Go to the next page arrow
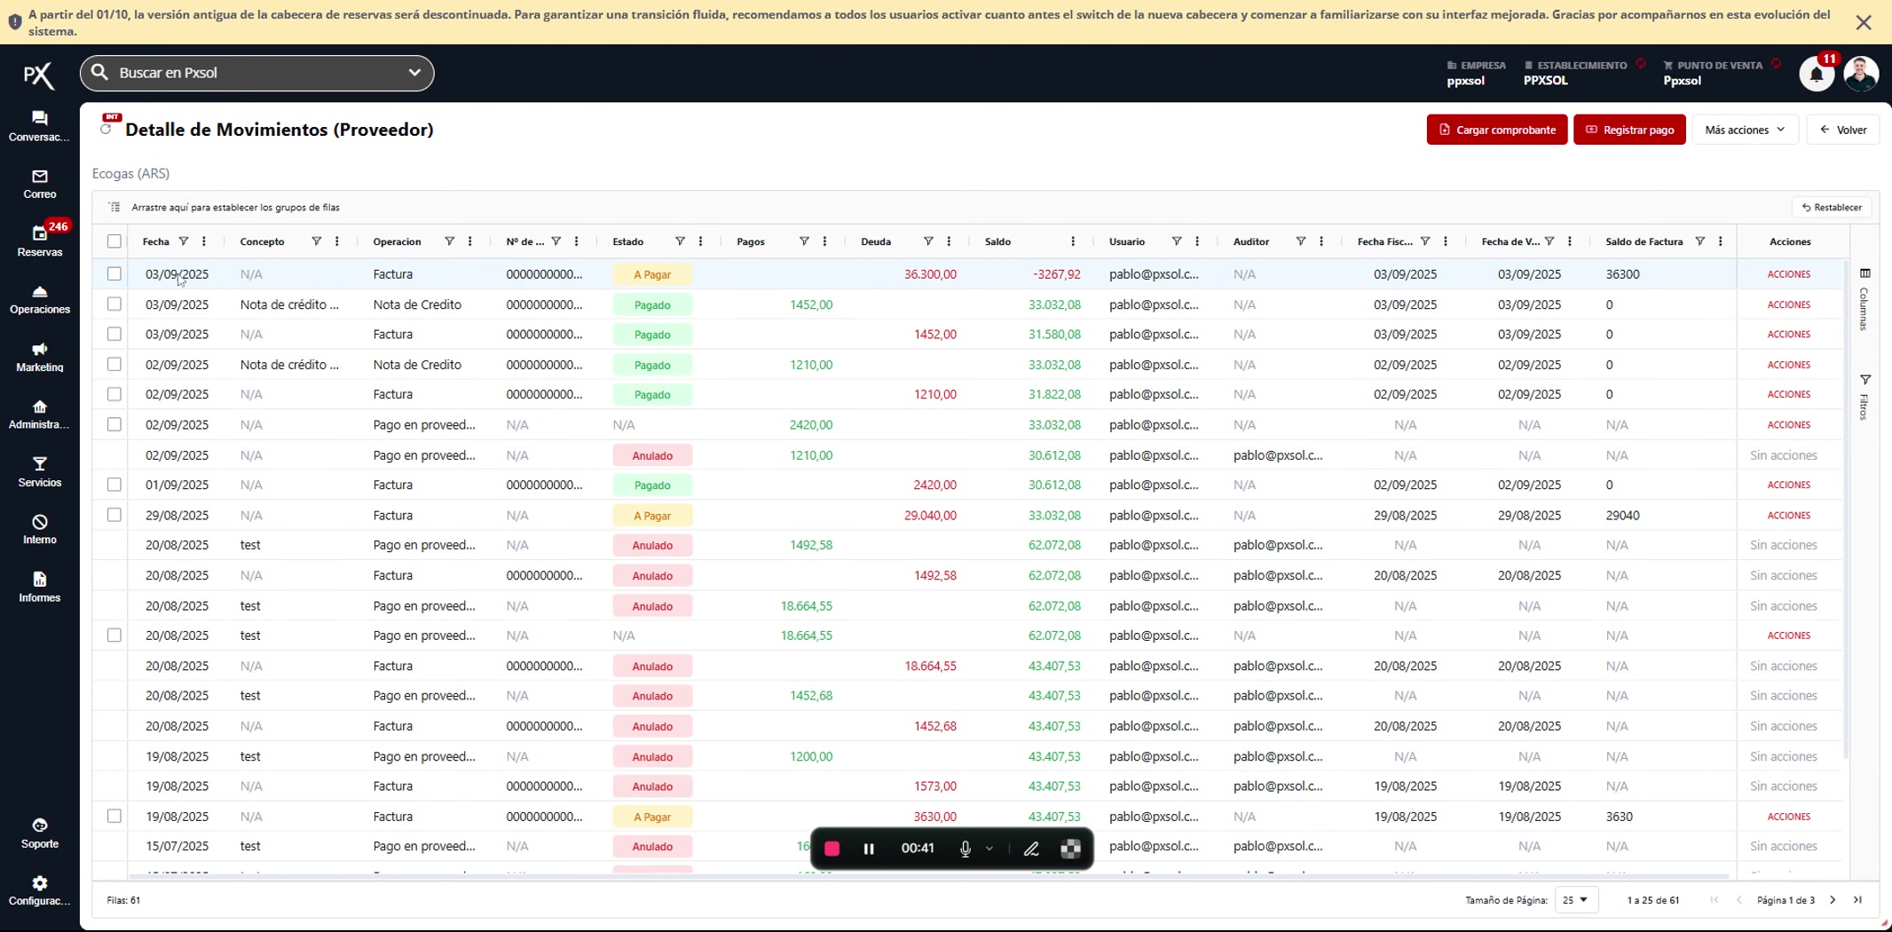This screenshot has width=1892, height=932. pyautogui.click(x=1833, y=900)
